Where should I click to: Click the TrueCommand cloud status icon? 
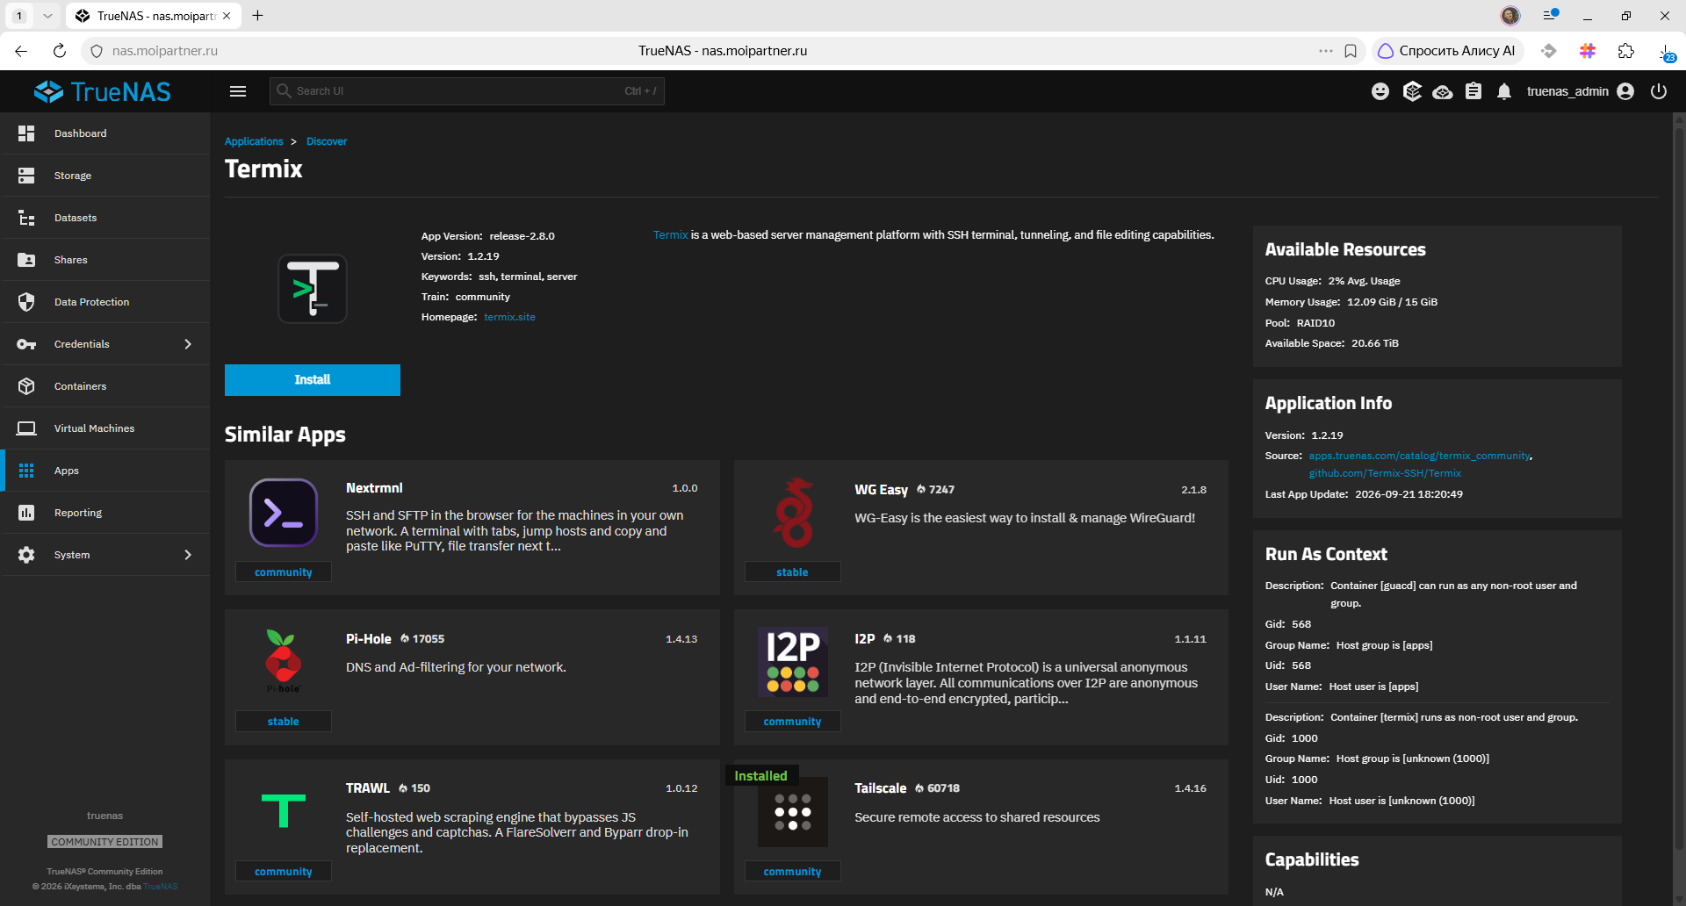(x=1443, y=91)
